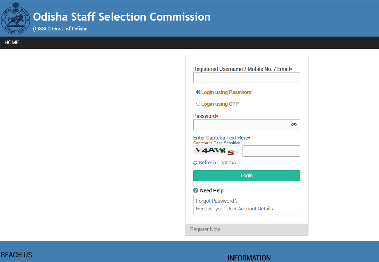Click the Odisha government emblem logo
Viewport: 379px width, 262px height.
tap(16, 18)
